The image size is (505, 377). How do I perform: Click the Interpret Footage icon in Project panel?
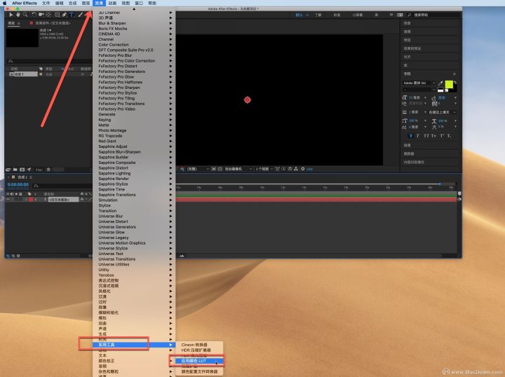pos(8,170)
